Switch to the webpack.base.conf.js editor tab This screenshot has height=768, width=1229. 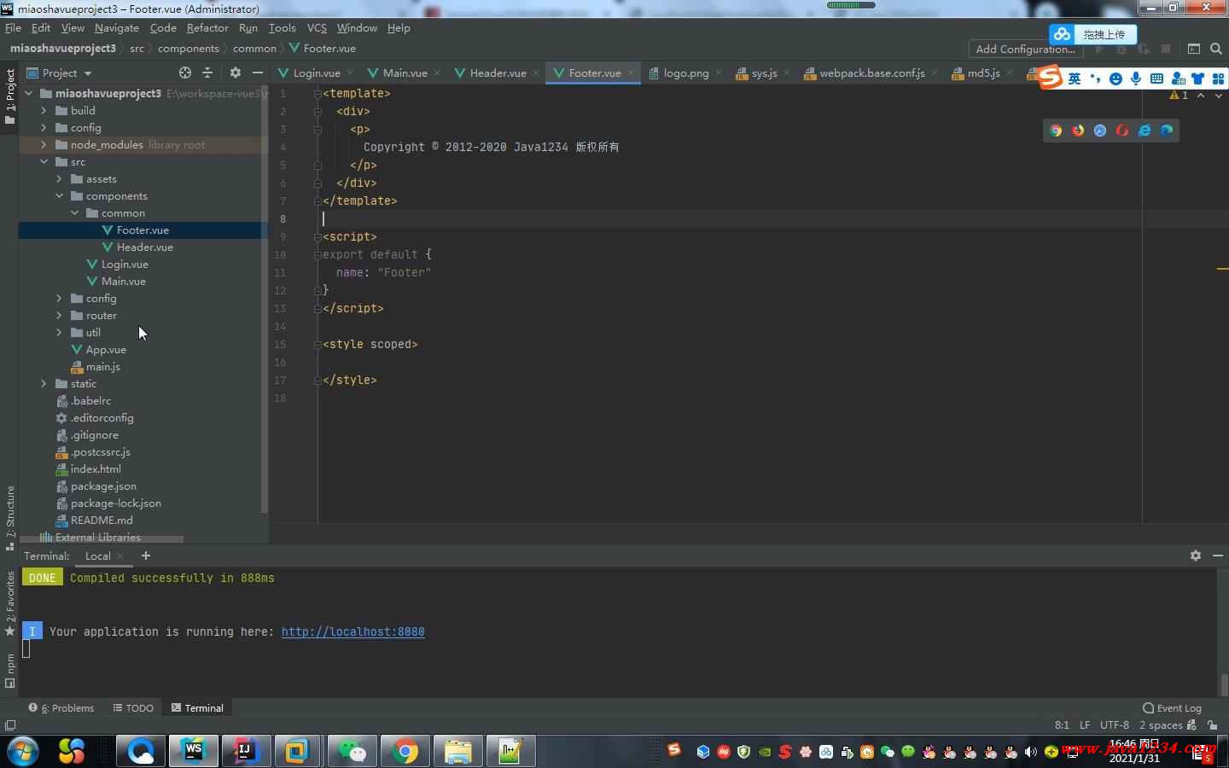pyautogui.click(x=872, y=73)
